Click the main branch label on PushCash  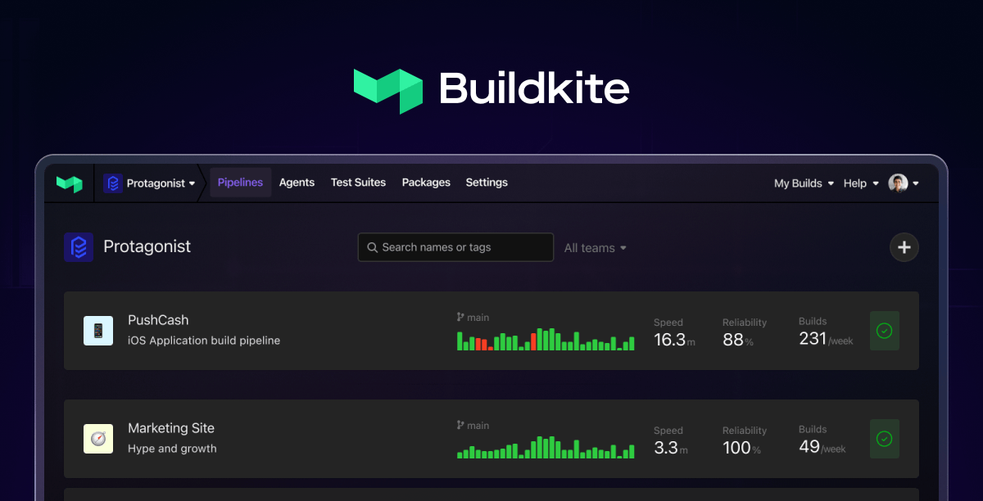[x=473, y=318]
